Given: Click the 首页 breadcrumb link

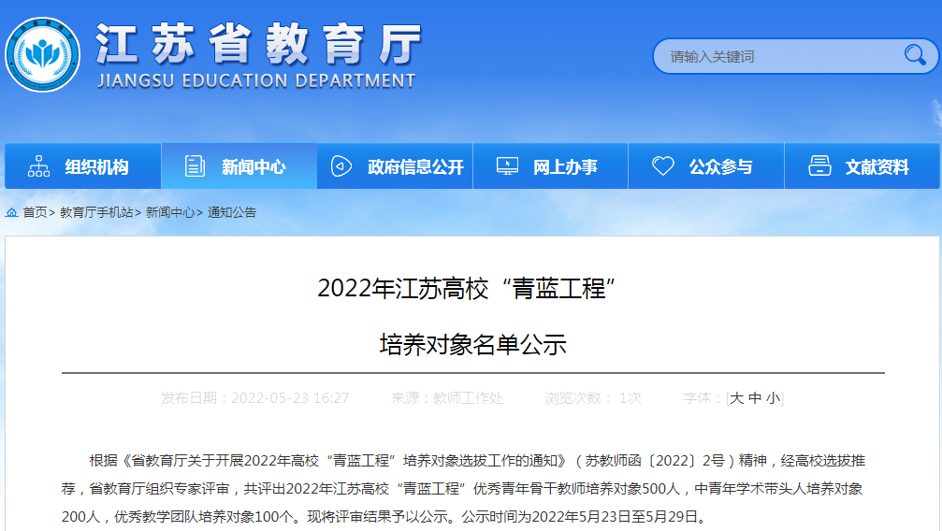Looking at the screenshot, I should (x=35, y=213).
